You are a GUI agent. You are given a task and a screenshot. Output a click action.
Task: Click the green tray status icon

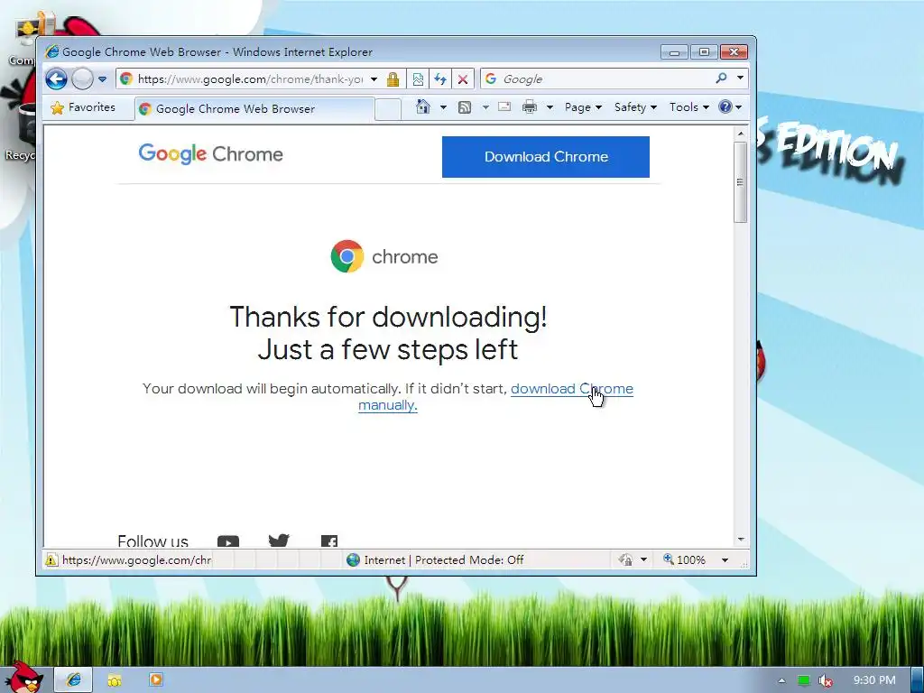(803, 680)
